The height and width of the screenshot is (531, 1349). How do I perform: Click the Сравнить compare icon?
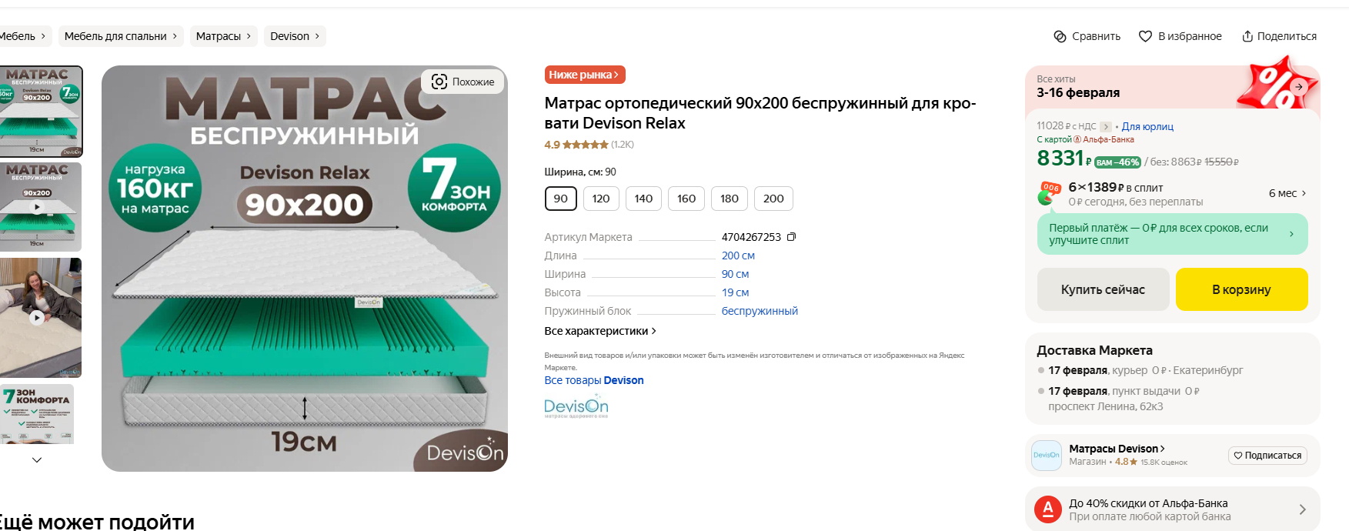[1060, 36]
